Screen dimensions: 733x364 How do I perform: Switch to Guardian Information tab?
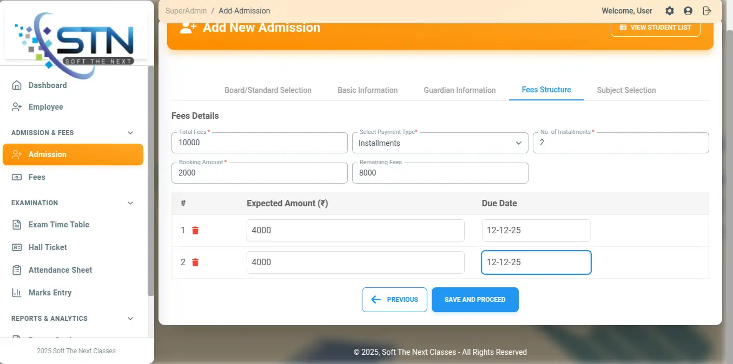pyautogui.click(x=459, y=90)
